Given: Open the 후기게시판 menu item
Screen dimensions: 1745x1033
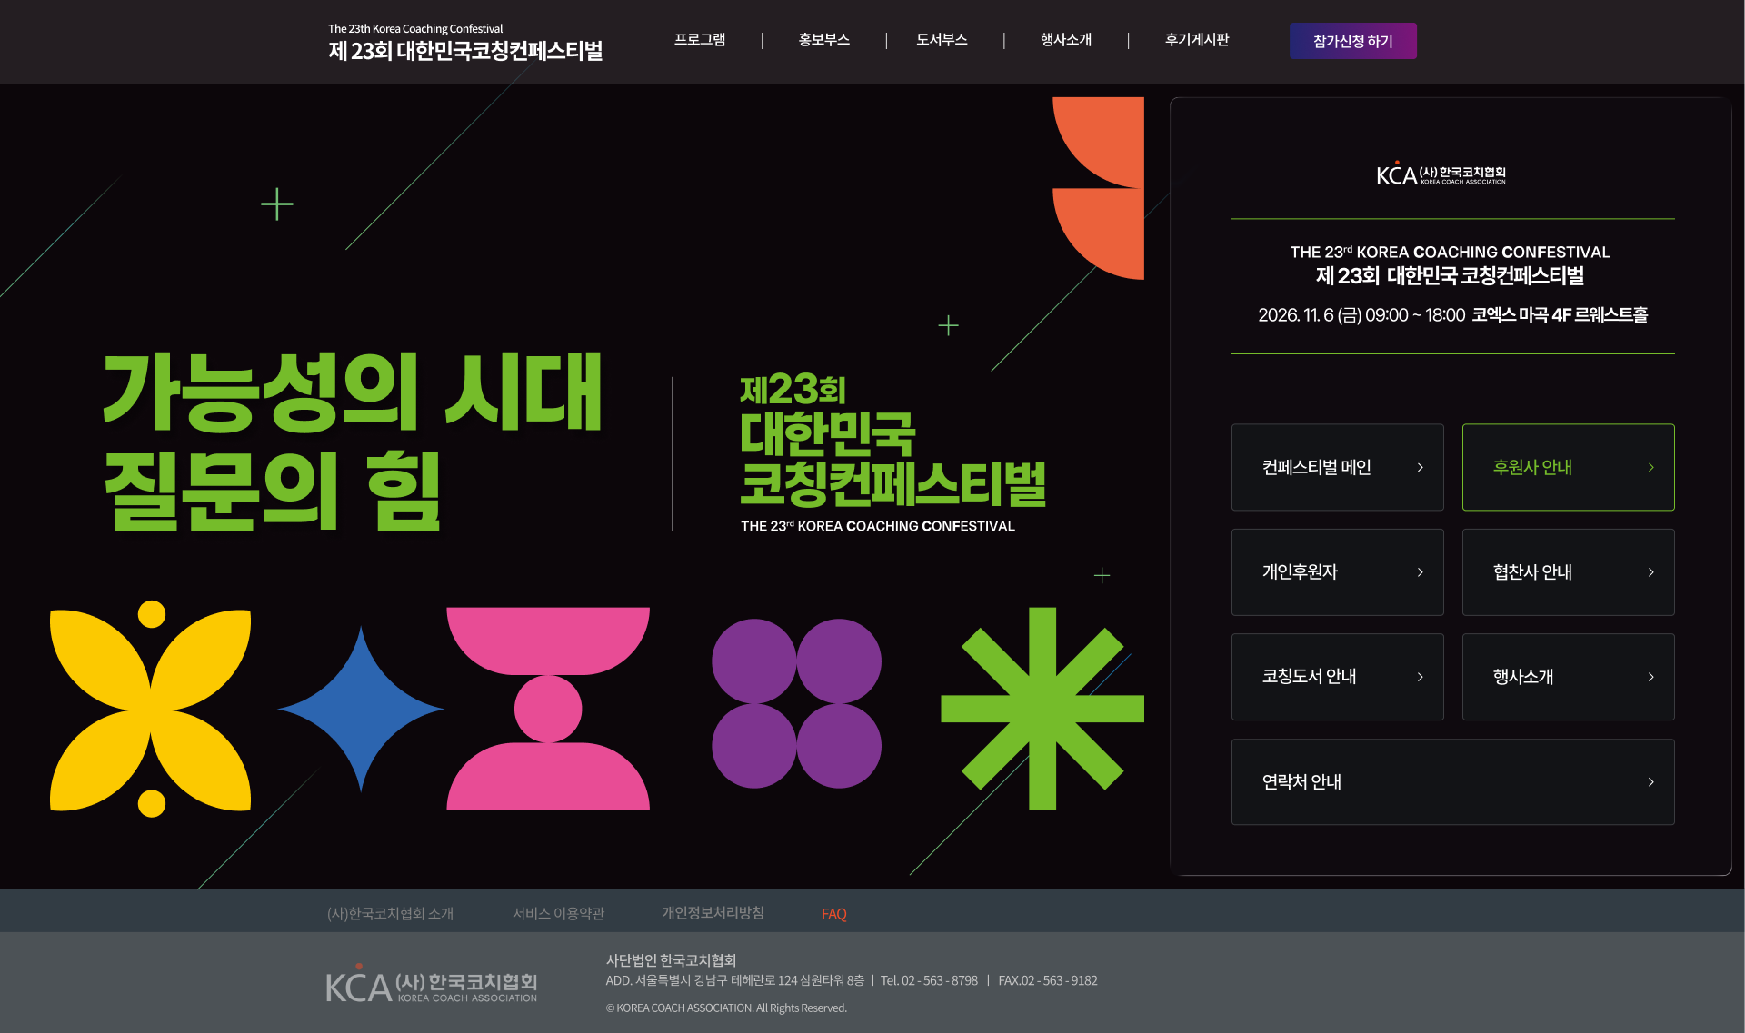Looking at the screenshot, I should point(1196,40).
